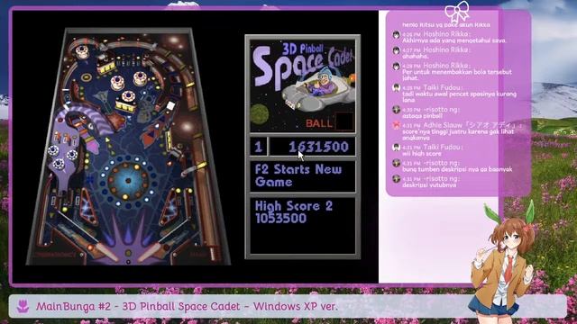The image size is (577, 324).
Task: Click the current score 1631500
Action: pos(318,147)
